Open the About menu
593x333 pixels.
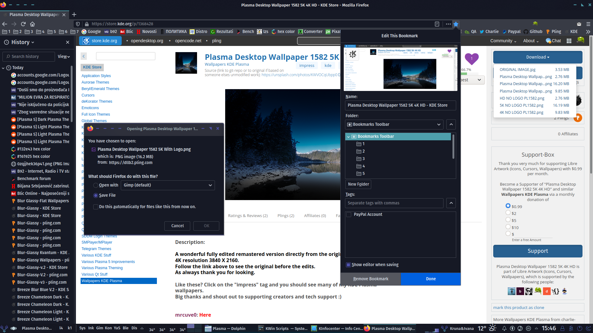531,41
